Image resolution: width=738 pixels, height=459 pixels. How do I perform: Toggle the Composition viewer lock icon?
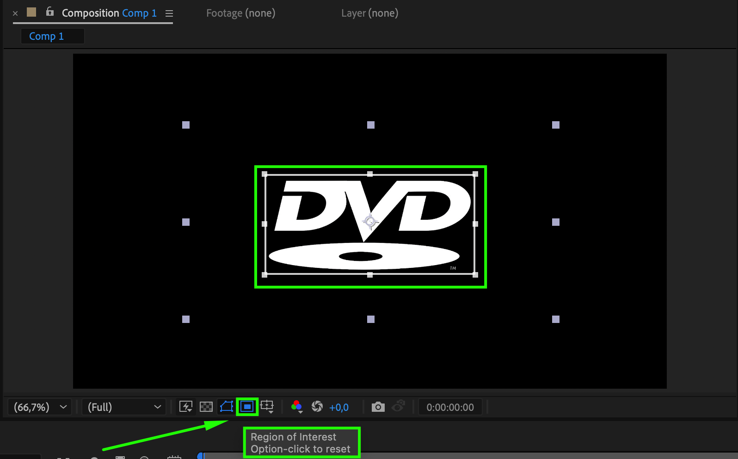point(50,12)
